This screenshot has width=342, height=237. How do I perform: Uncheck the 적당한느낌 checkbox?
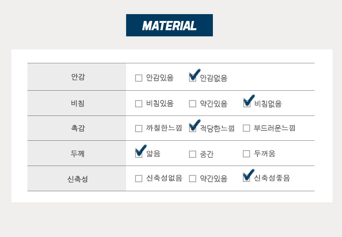point(193,128)
